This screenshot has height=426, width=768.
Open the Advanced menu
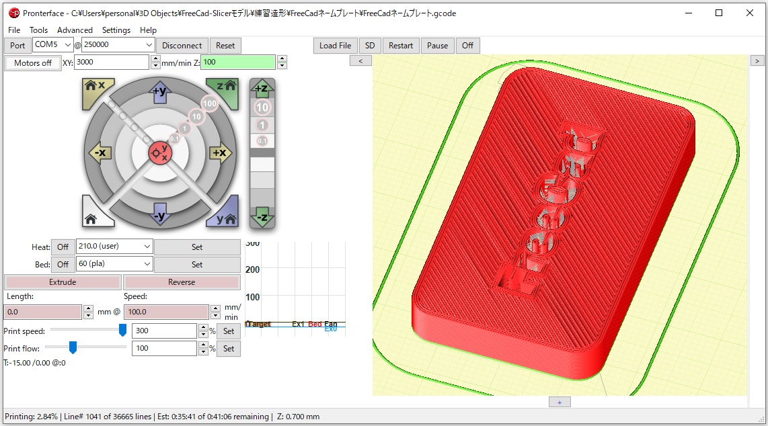[x=75, y=30]
